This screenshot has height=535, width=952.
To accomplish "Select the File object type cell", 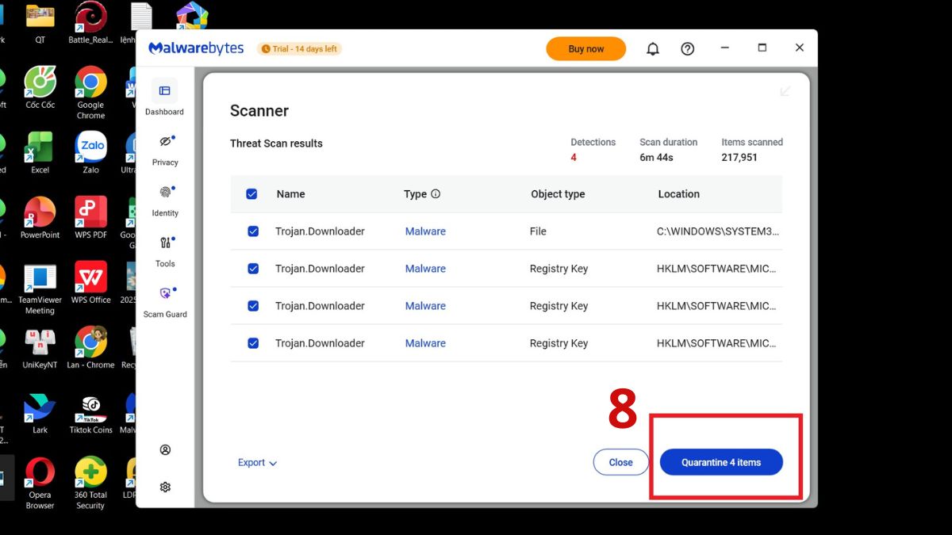I will pos(538,231).
